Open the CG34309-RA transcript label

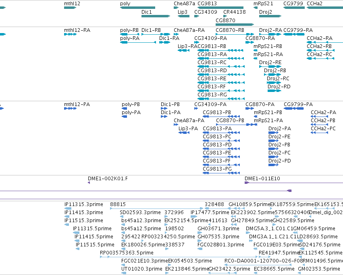point(210,38)
